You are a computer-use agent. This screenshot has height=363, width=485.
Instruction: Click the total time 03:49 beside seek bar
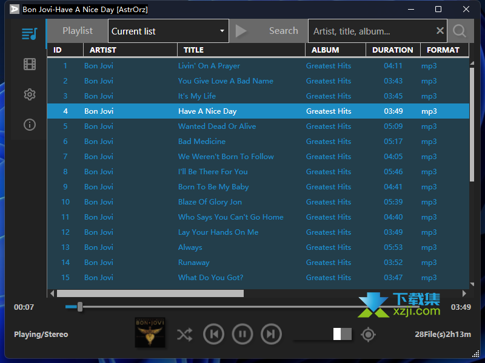(x=461, y=307)
